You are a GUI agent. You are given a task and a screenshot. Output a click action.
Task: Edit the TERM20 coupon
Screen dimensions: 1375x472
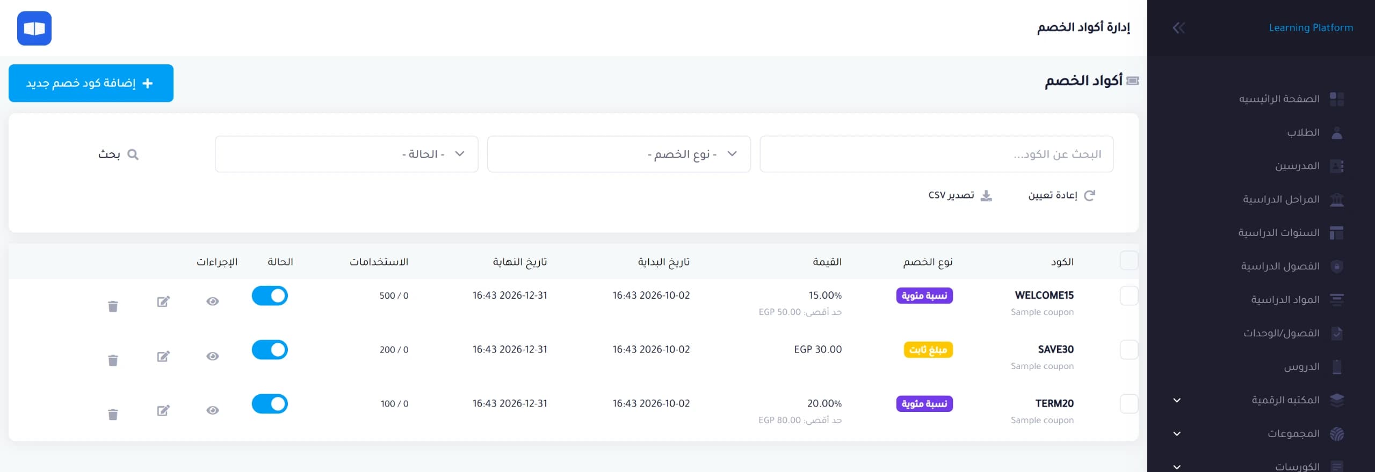tap(163, 410)
